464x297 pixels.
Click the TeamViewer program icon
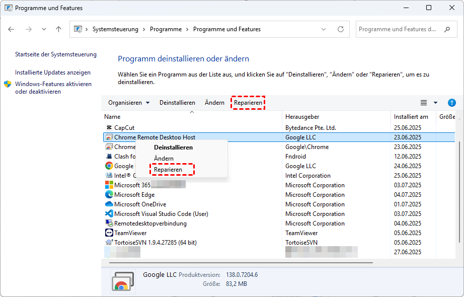[x=109, y=233]
